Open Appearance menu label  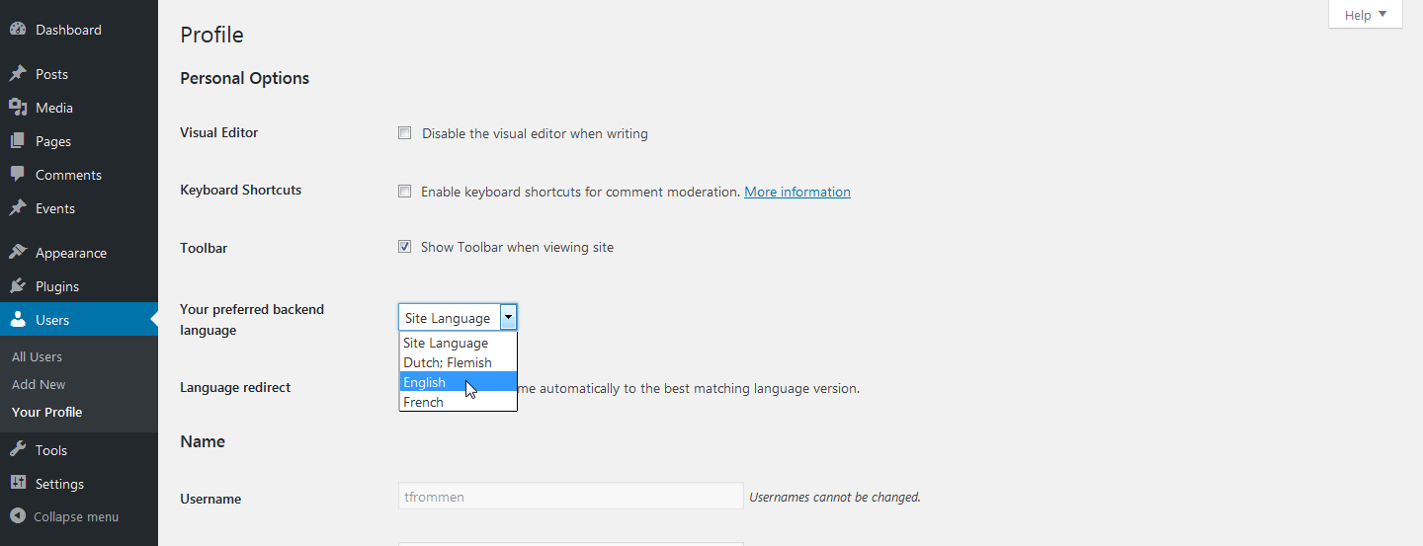point(71,253)
